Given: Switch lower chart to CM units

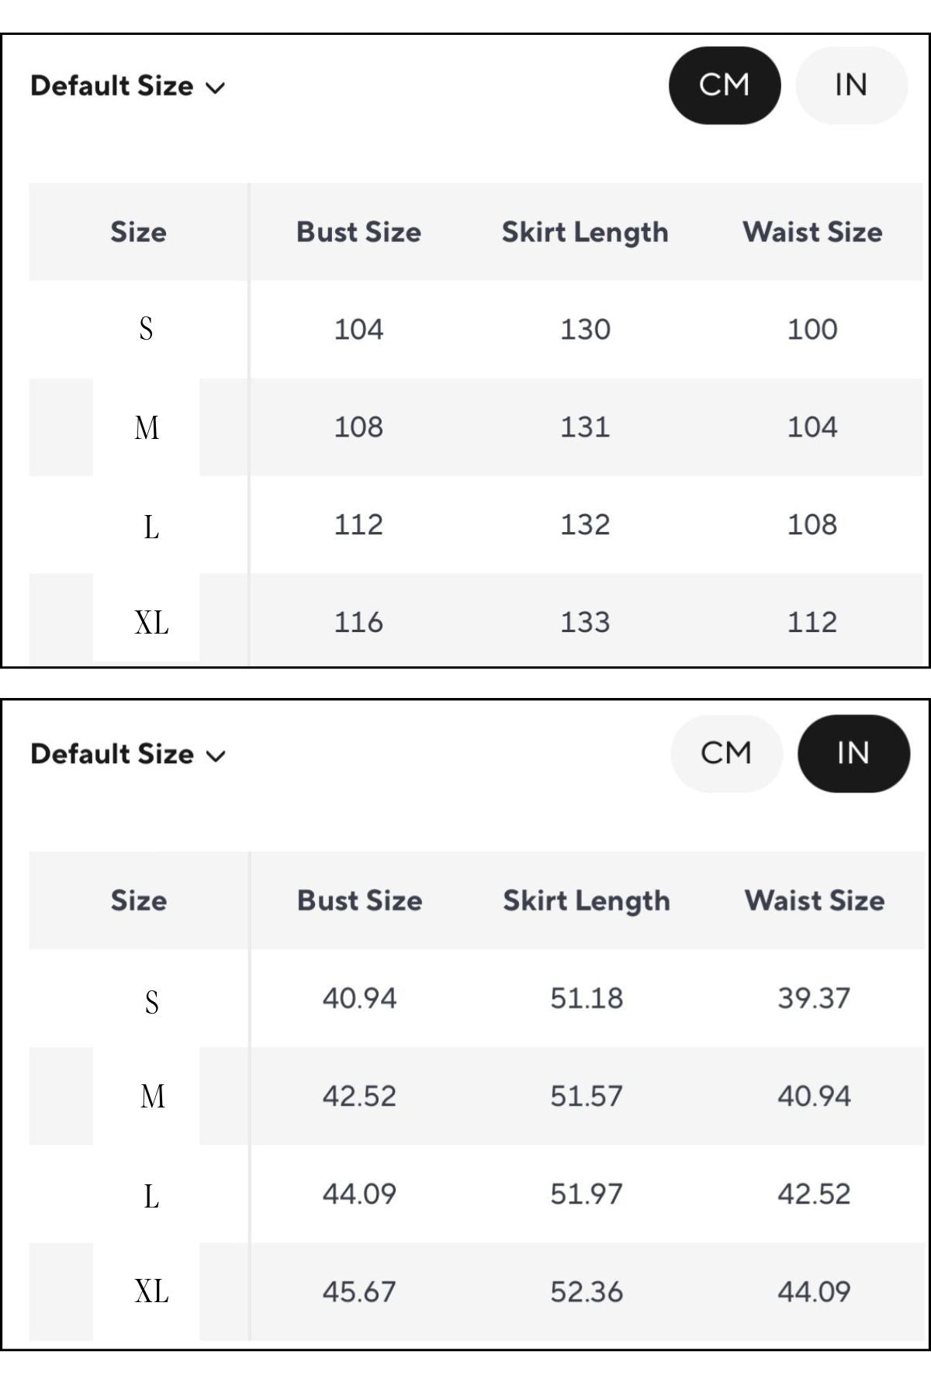Looking at the screenshot, I should click(x=726, y=753).
